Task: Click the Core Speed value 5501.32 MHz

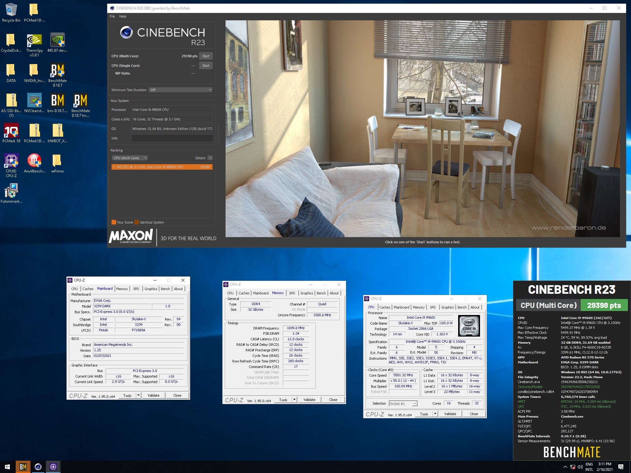Action: coord(403,375)
